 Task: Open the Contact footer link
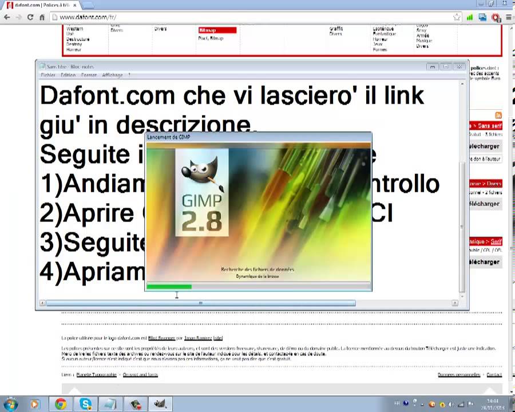[494, 375]
